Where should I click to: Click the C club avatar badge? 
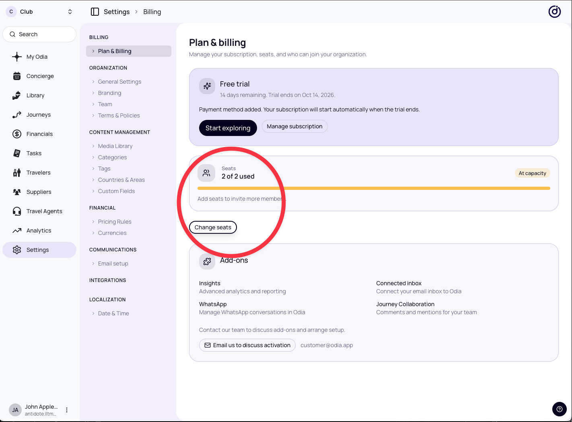point(11,12)
